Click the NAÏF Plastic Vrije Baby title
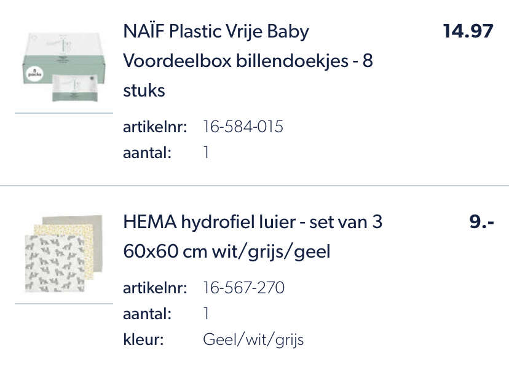Image resolution: width=509 pixels, height=372 pixels. (x=248, y=61)
